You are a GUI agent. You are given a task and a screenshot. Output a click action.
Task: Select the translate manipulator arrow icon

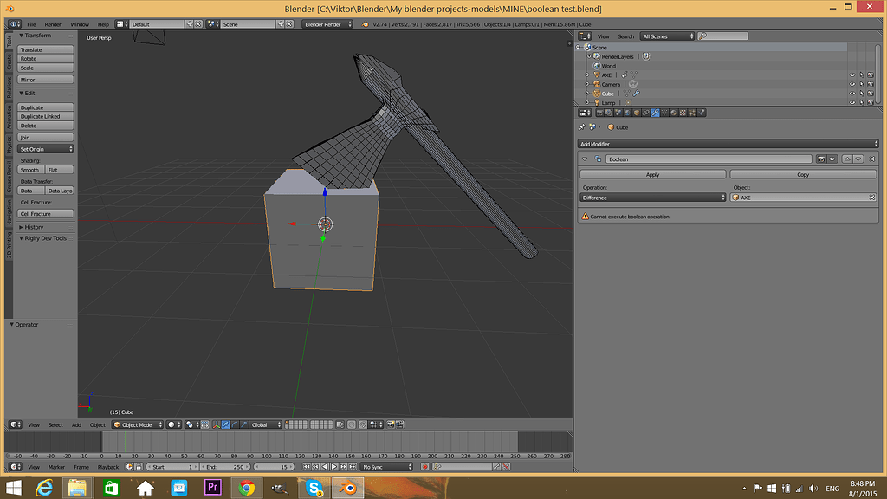[x=226, y=424]
